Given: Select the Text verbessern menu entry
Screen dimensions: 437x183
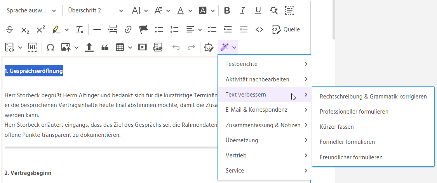Looking at the screenshot, I should [264, 95].
